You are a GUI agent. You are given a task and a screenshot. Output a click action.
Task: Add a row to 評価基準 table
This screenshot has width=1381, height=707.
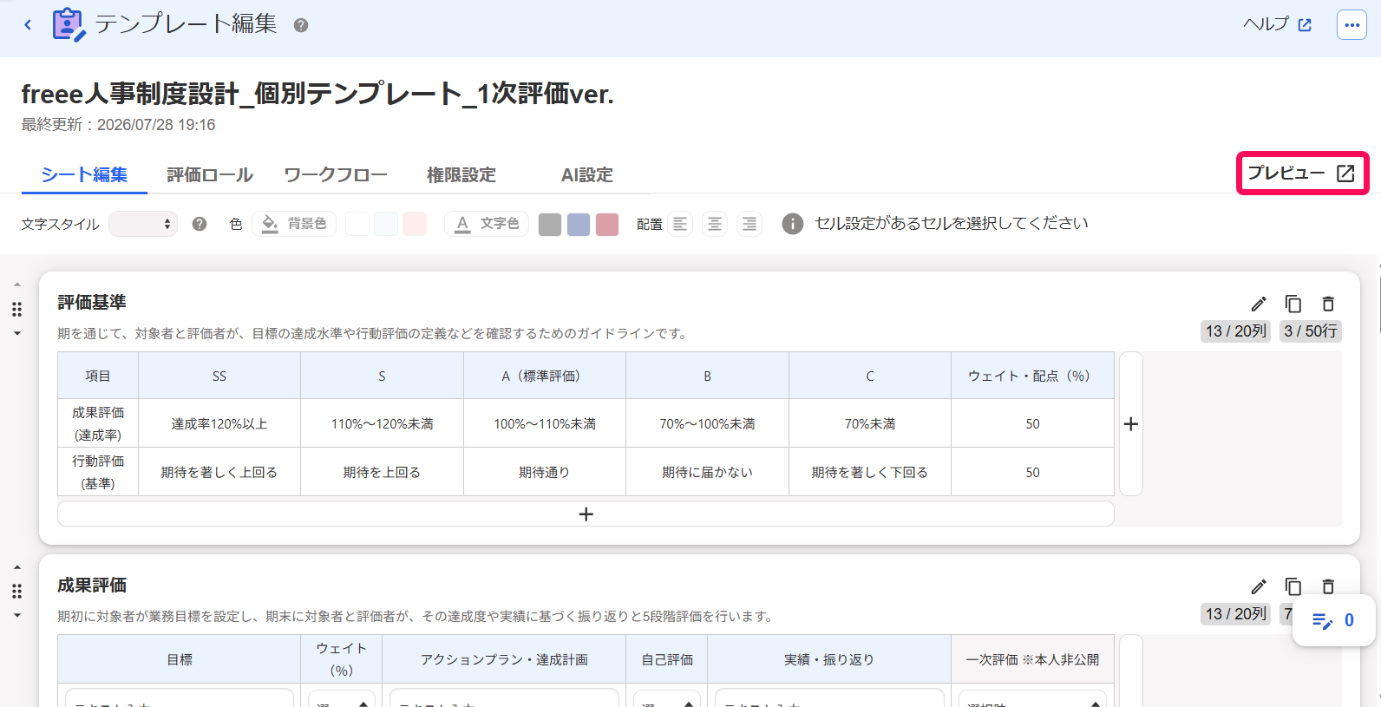click(x=586, y=514)
